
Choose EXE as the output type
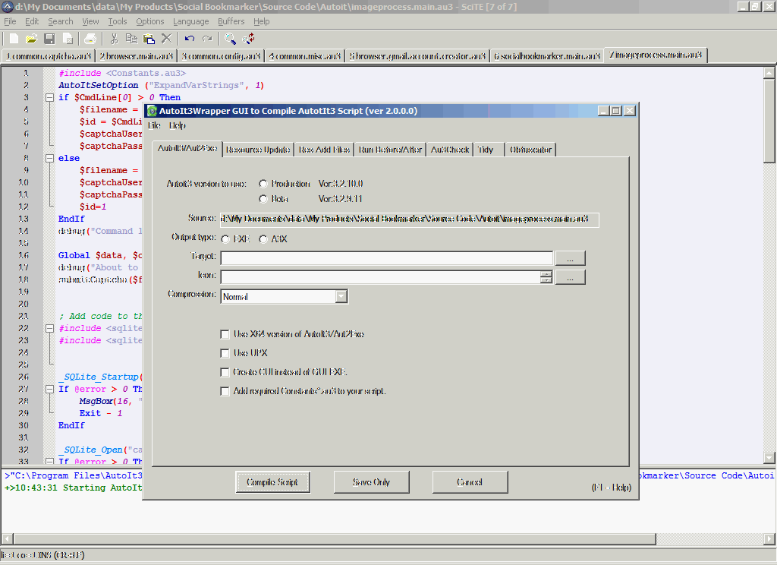225,239
